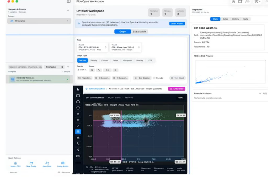Select the diagonal line tool
Screen dimensions: 268x180
(x=78, y=126)
